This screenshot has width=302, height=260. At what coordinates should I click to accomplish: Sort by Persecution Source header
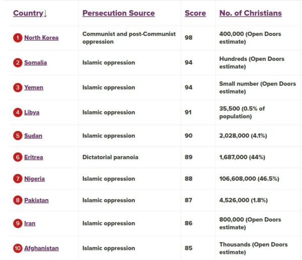pos(118,13)
